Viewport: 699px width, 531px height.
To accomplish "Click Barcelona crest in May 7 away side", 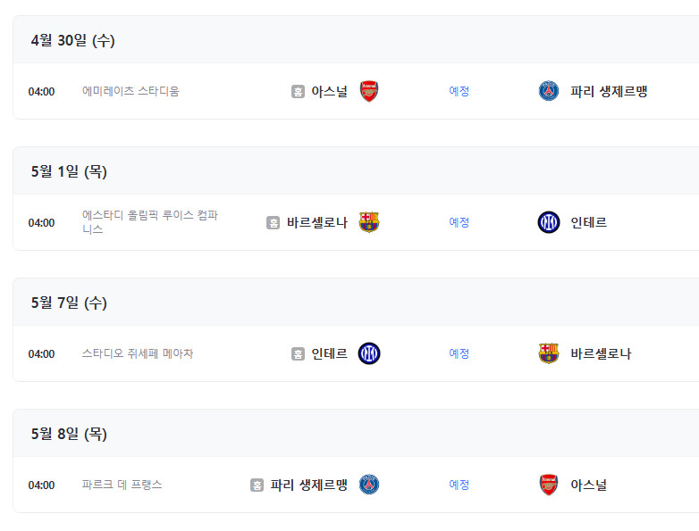I will pos(549,353).
